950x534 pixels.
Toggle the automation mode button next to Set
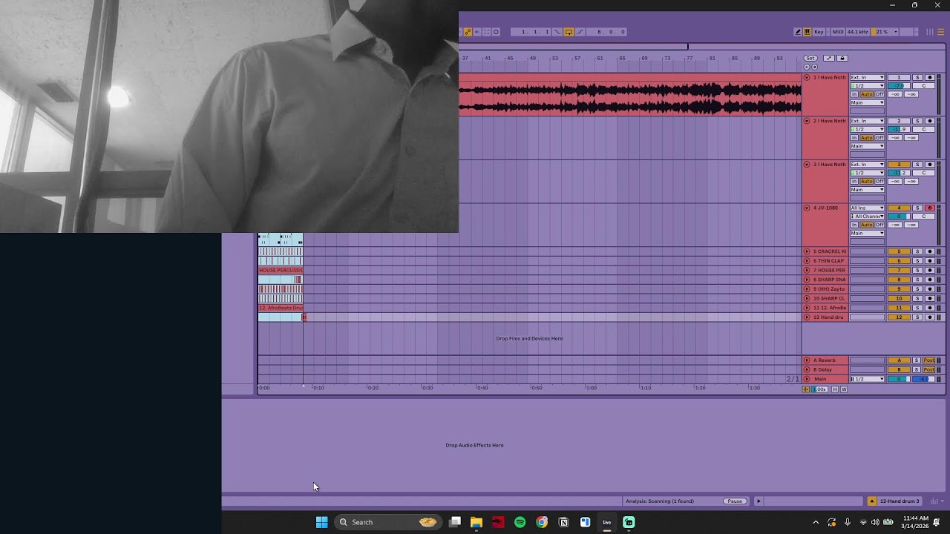coord(829,58)
